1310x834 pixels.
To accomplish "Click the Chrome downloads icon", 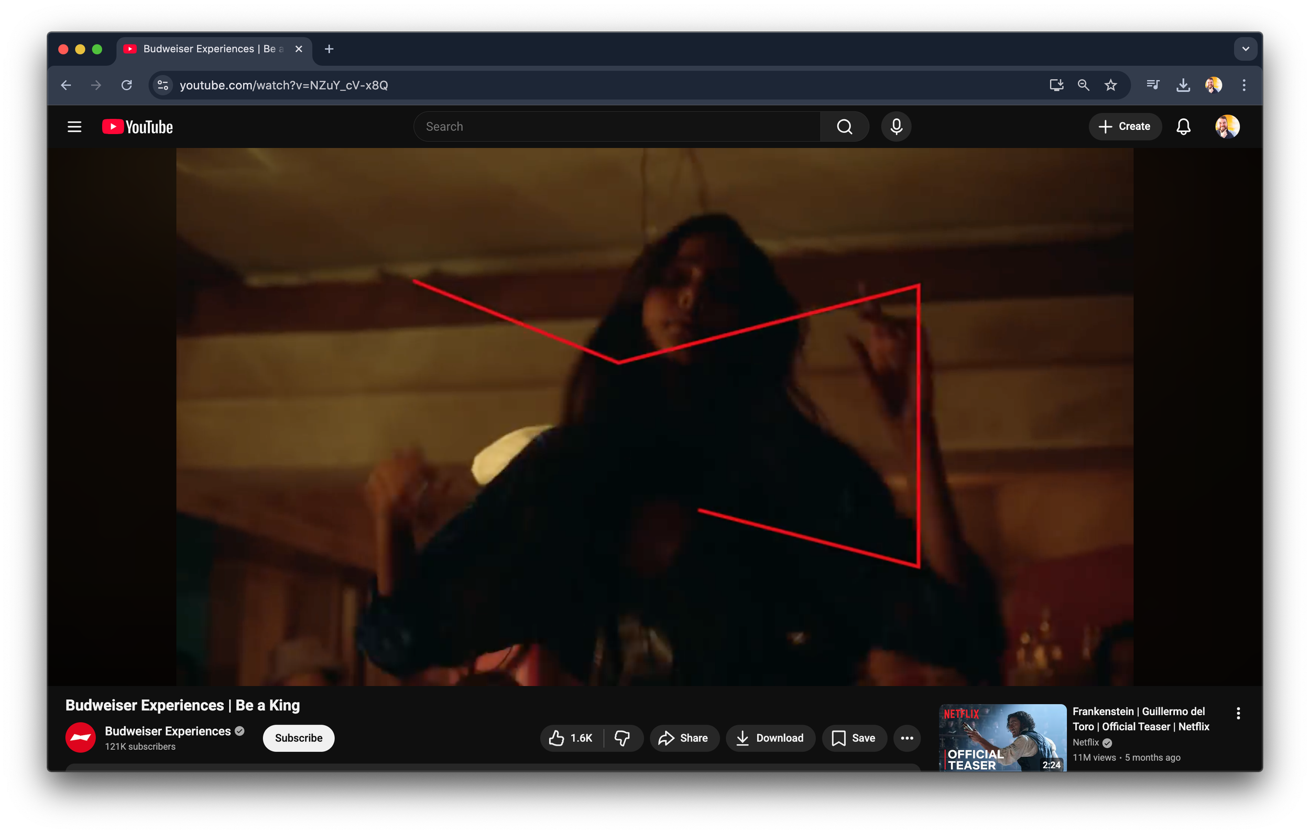I will [1183, 85].
